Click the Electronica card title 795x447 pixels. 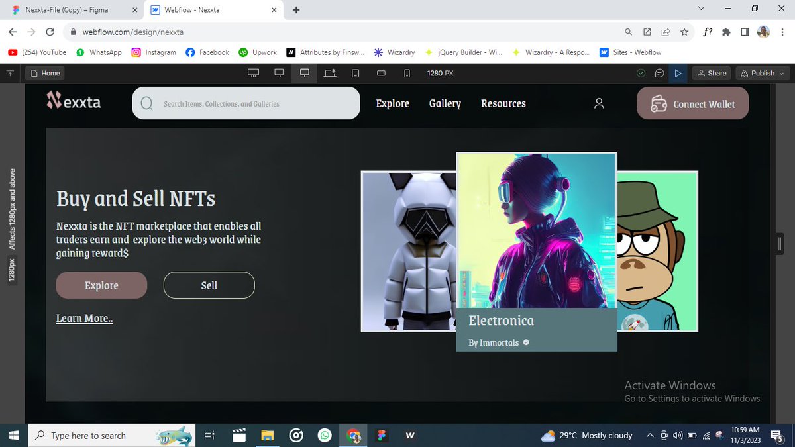[501, 321]
